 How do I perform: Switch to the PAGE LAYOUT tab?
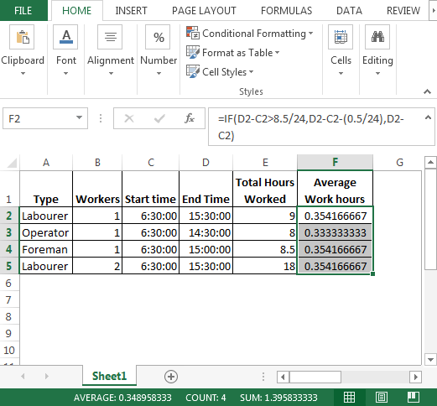pyautogui.click(x=204, y=11)
